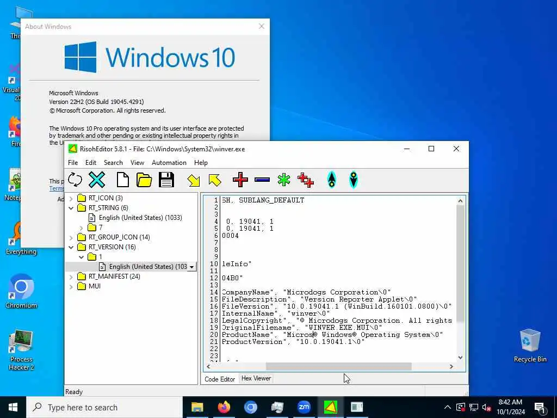Image resolution: width=557 pixels, height=418 pixels.
Task: Expand the RT_ICON (3) node
Action: click(x=71, y=198)
